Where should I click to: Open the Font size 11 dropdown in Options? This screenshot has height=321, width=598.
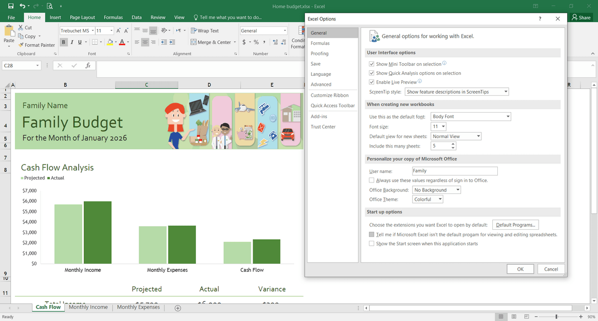439,127
